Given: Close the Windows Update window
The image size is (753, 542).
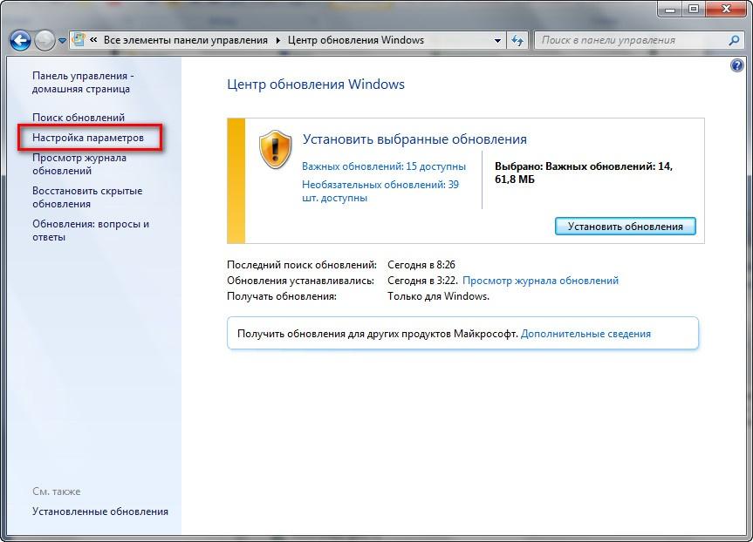Looking at the screenshot, I should (x=726, y=9).
